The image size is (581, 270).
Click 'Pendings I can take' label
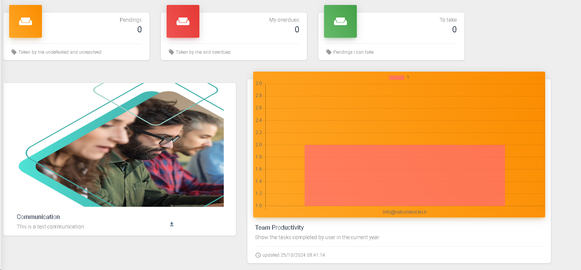pyautogui.click(x=353, y=52)
